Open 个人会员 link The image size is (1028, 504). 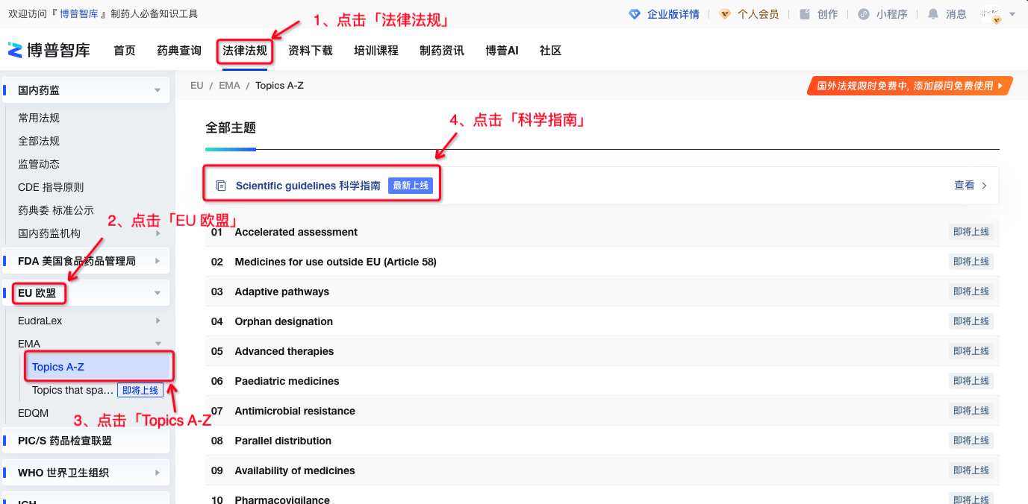point(758,14)
